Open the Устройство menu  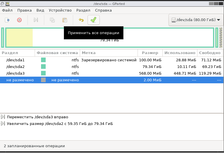point(60,10)
